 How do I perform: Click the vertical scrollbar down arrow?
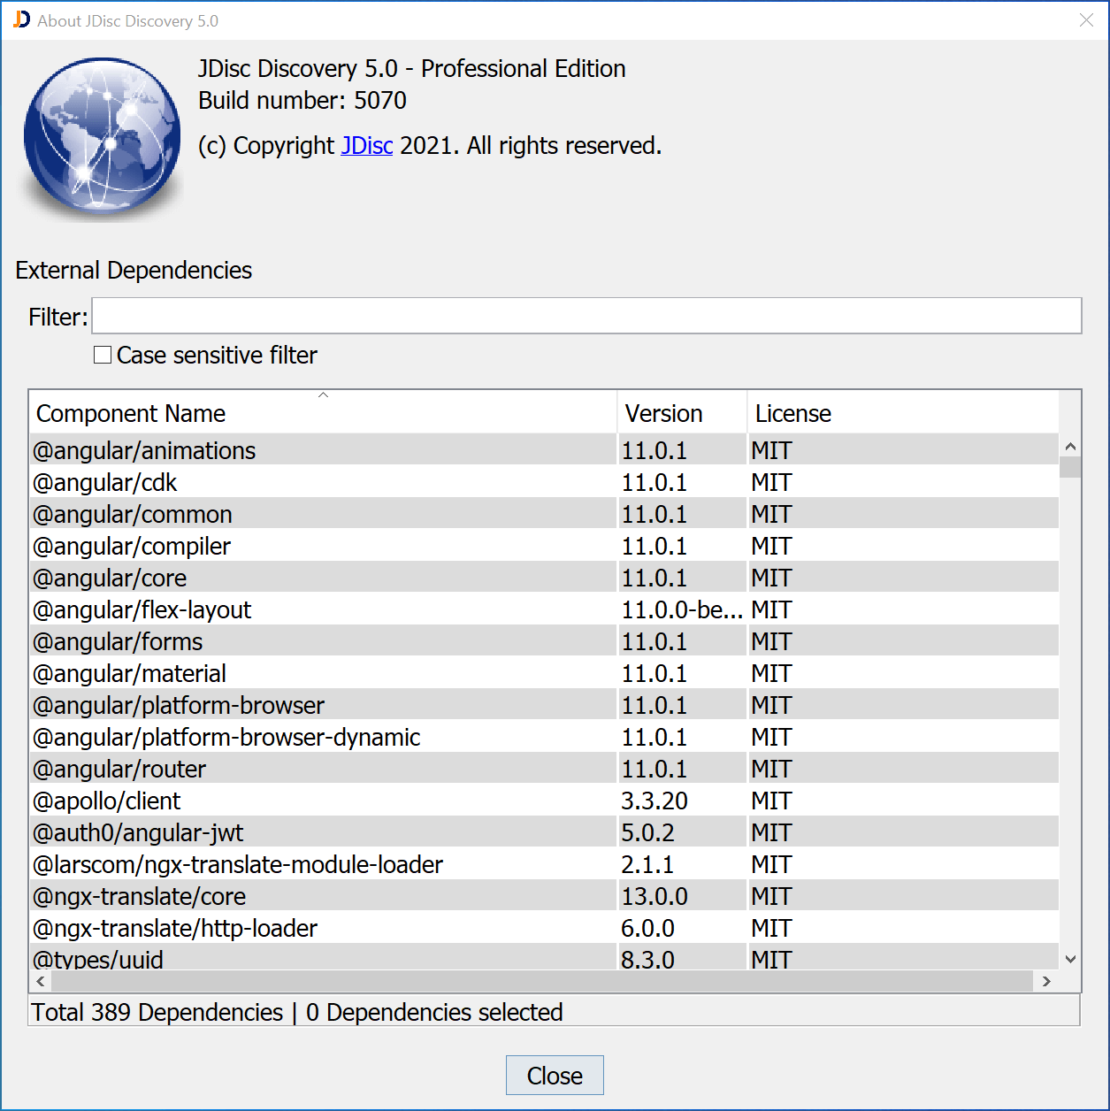pos(1069,959)
